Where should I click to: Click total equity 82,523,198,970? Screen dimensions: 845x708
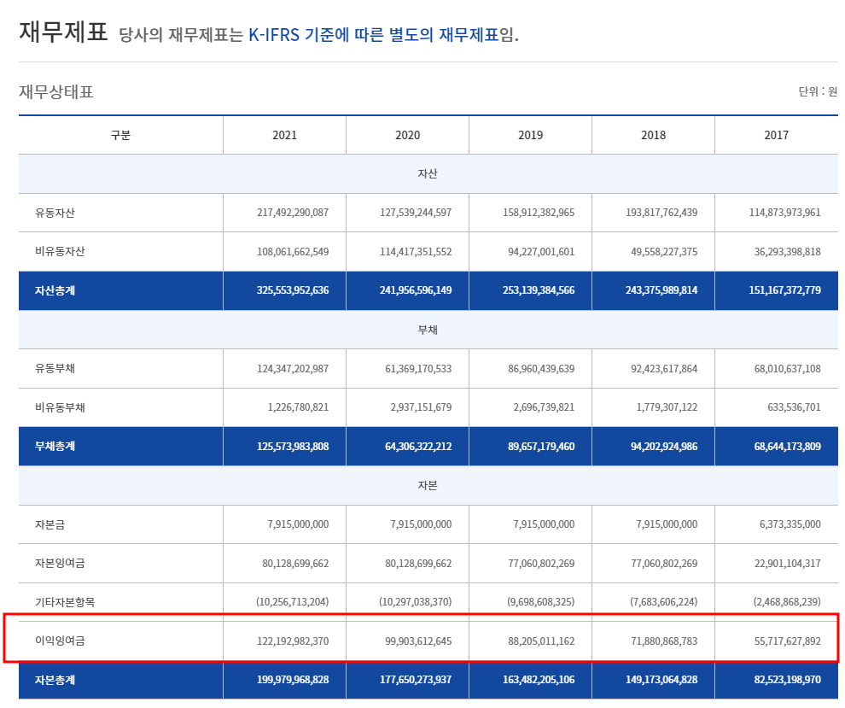point(787,680)
